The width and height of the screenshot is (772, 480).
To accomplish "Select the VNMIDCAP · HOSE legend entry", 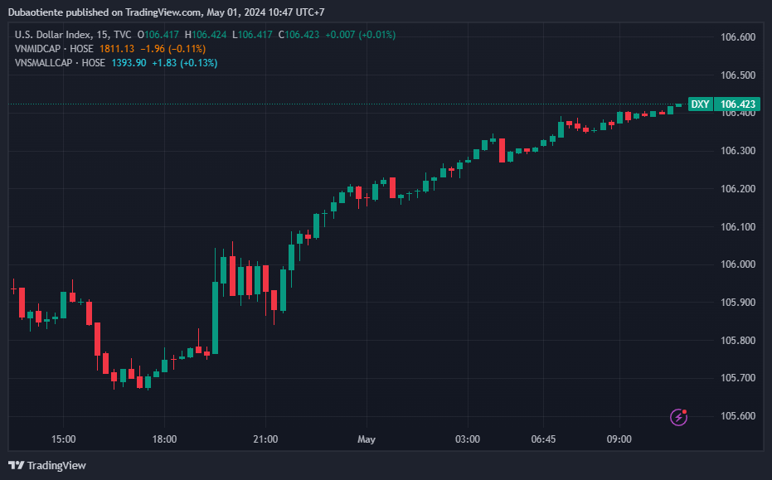I will pos(54,49).
